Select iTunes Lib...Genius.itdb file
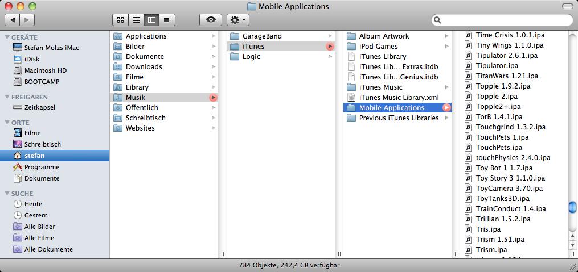The height and width of the screenshot is (272, 578). pos(397,77)
